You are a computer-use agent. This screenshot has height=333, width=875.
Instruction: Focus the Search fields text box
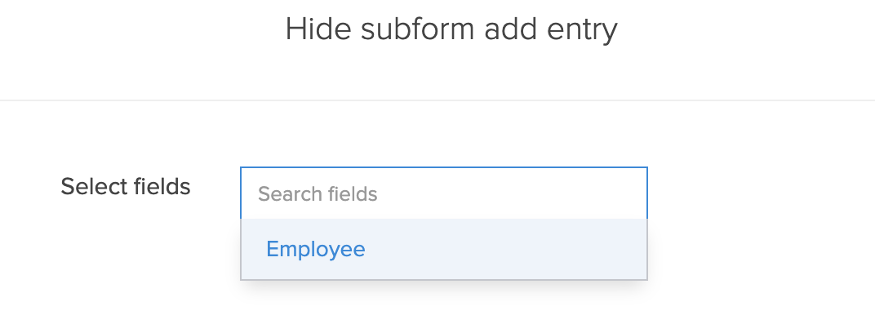(443, 194)
